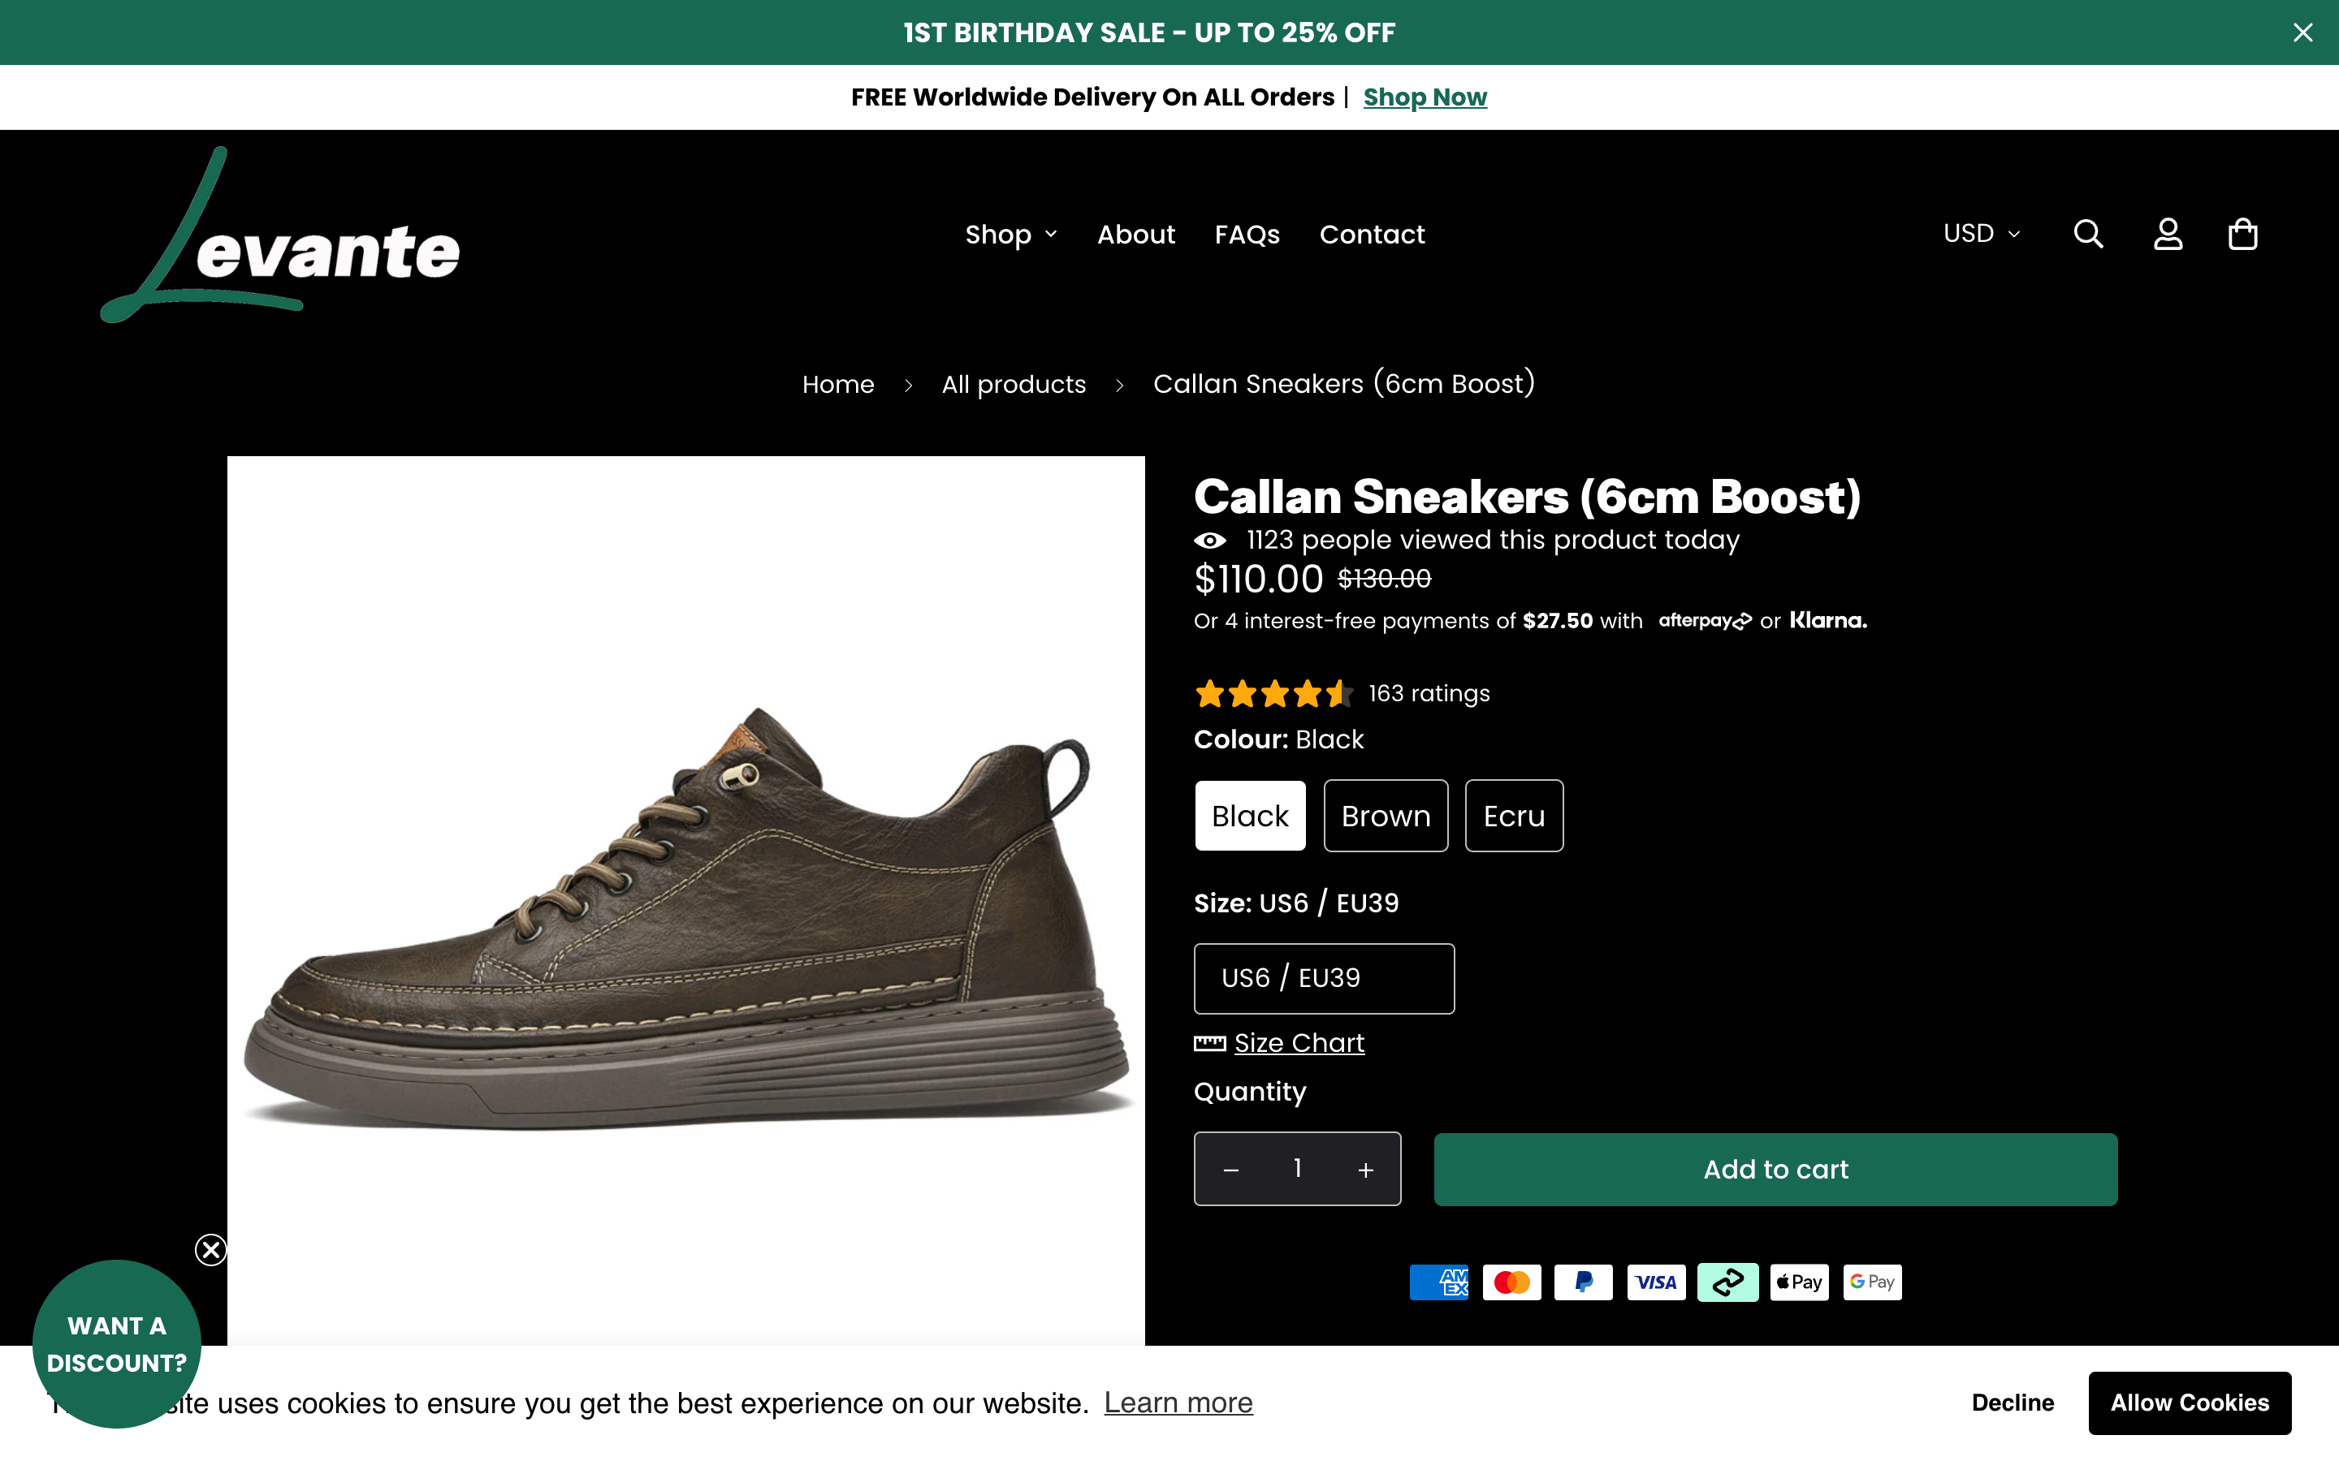Dismiss the discount popup with the X
This screenshot has width=2339, height=1461.
click(210, 1249)
